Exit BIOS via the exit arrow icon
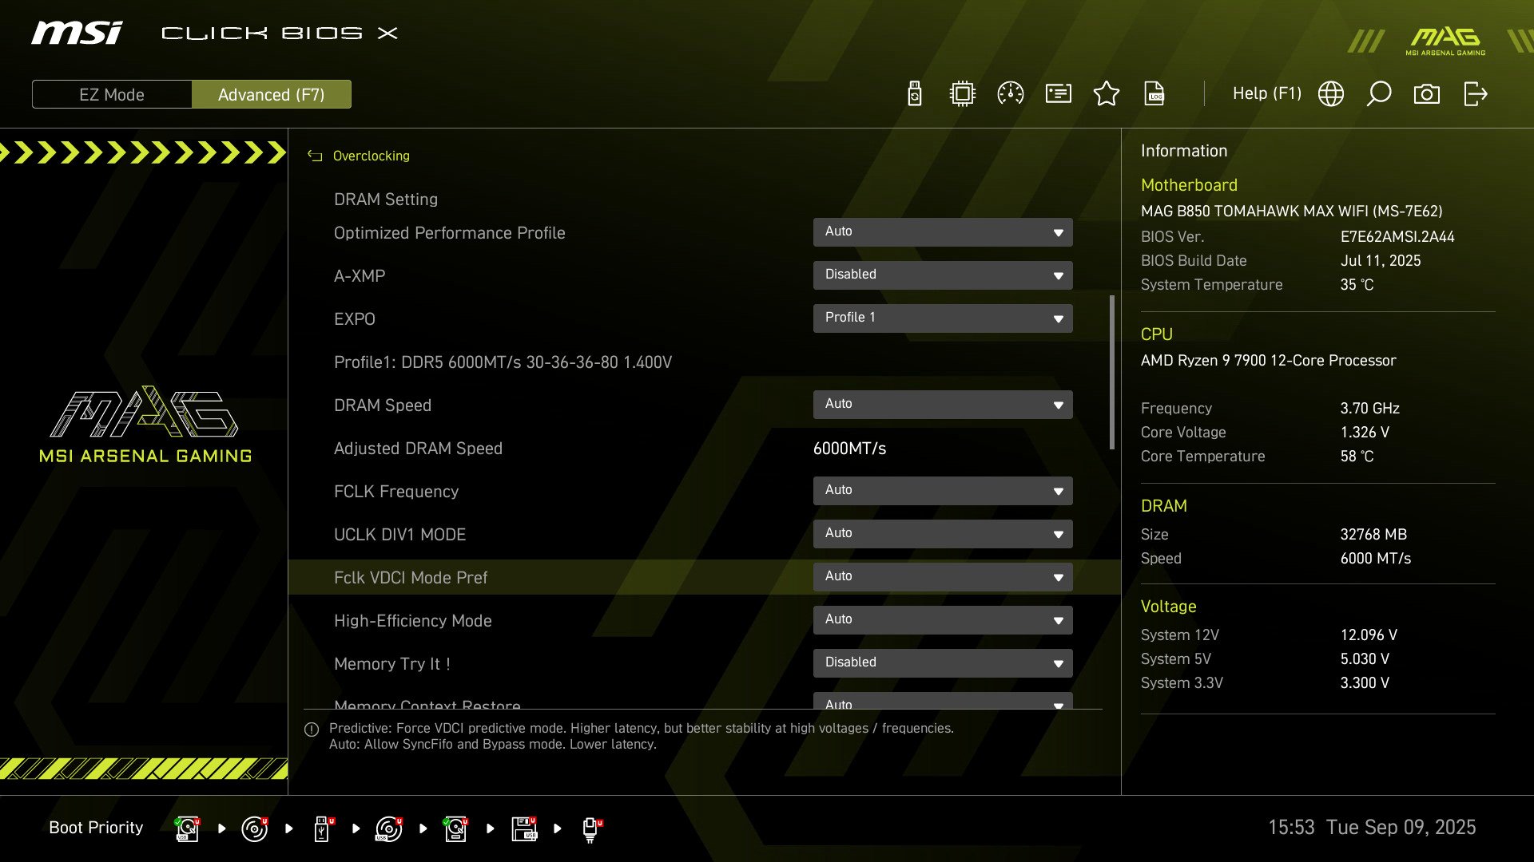This screenshot has height=862, width=1534. click(1476, 93)
